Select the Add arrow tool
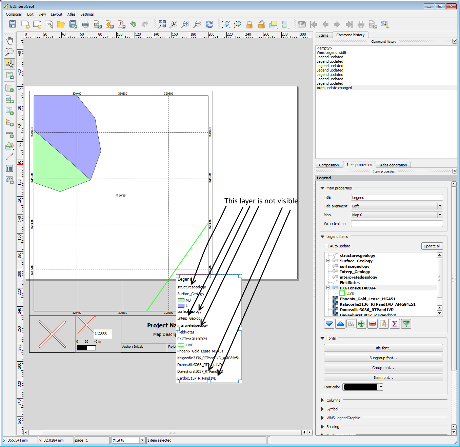Screen dimensions: 460x447 point(9,157)
